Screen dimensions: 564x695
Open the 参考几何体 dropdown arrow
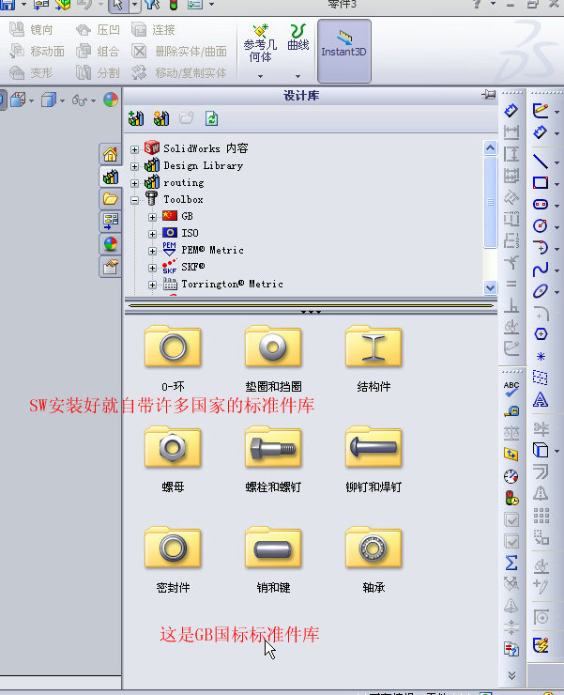[261, 76]
